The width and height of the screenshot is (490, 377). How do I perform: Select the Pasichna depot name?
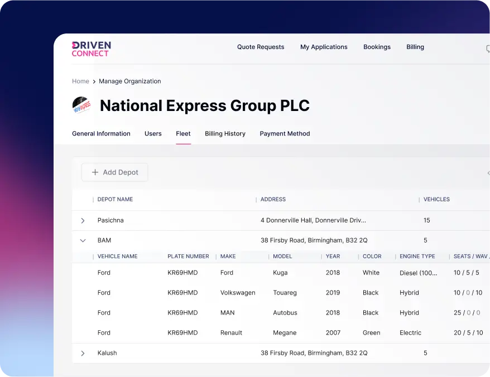click(111, 220)
